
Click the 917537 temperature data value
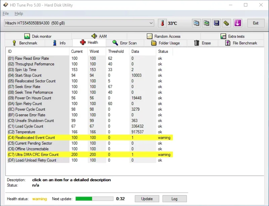click(138, 132)
